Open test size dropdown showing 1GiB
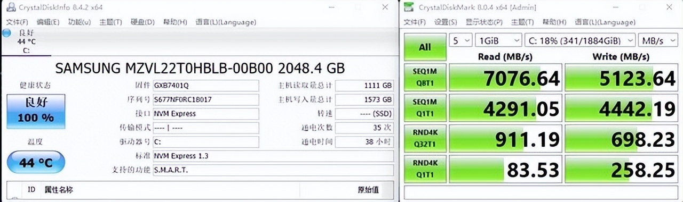683x202 pixels. pos(499,40)
